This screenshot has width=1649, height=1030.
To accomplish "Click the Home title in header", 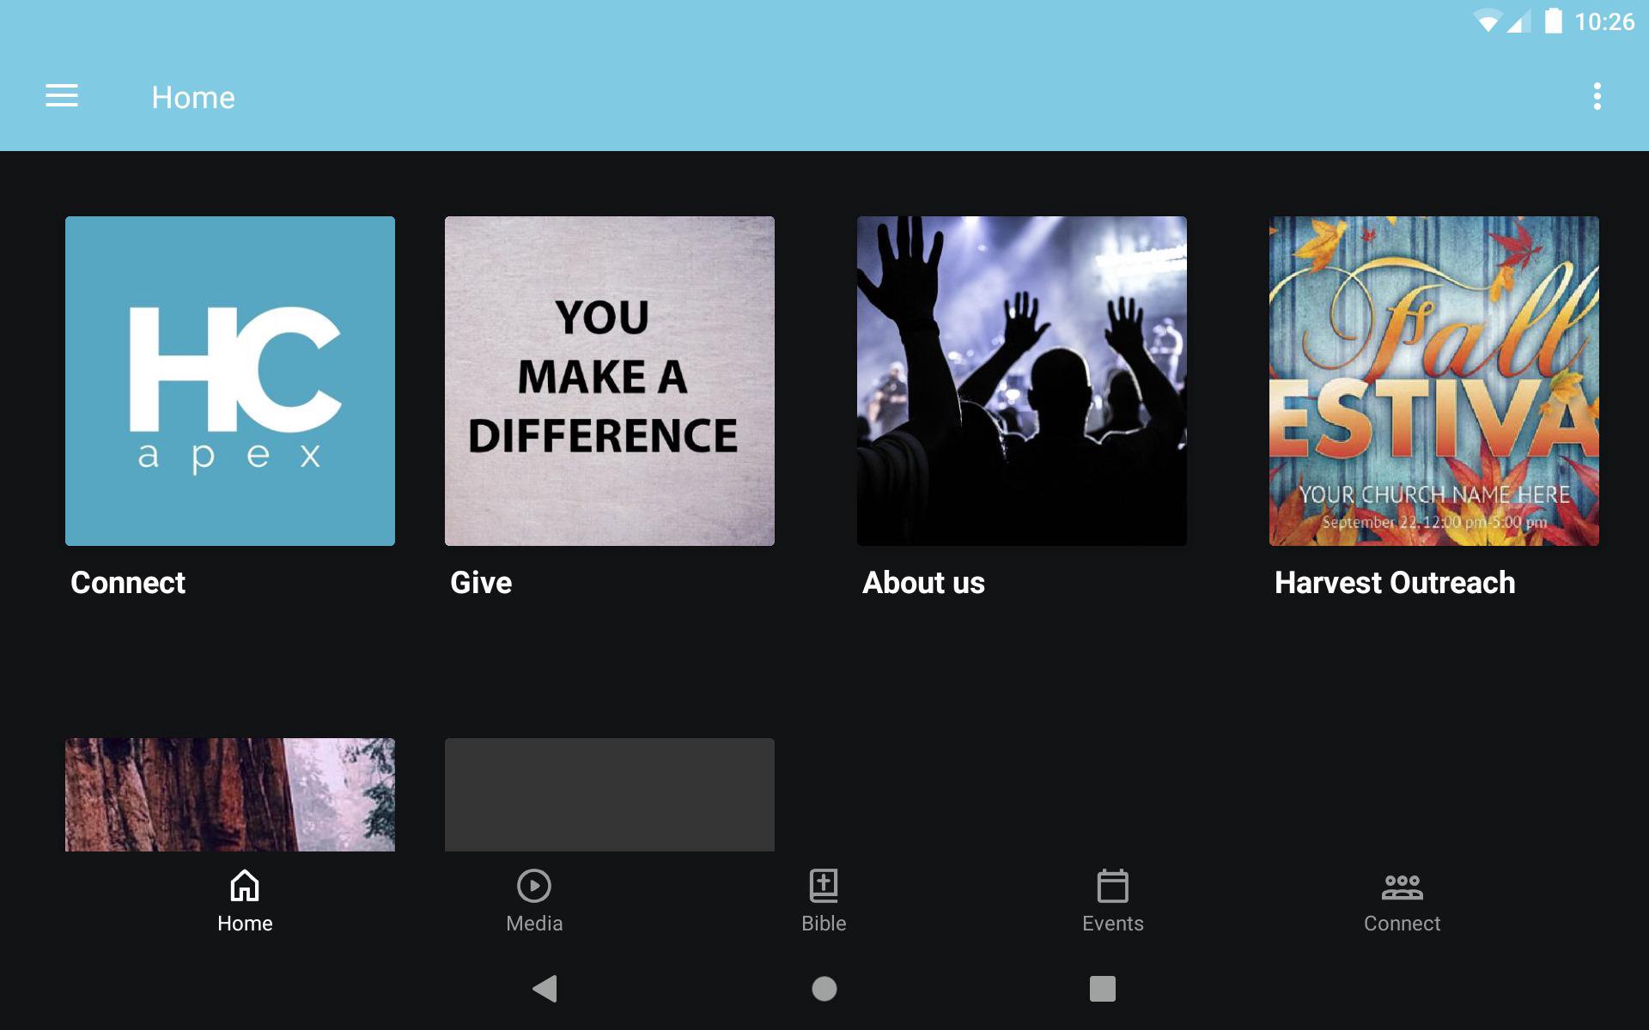I will 193,98.
